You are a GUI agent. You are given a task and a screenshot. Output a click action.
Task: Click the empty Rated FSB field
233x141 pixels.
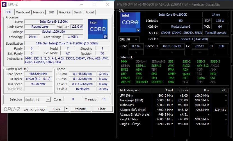(38, 89)
